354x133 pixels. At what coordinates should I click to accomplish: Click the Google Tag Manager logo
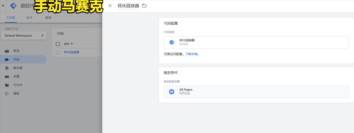click(13, 6)
